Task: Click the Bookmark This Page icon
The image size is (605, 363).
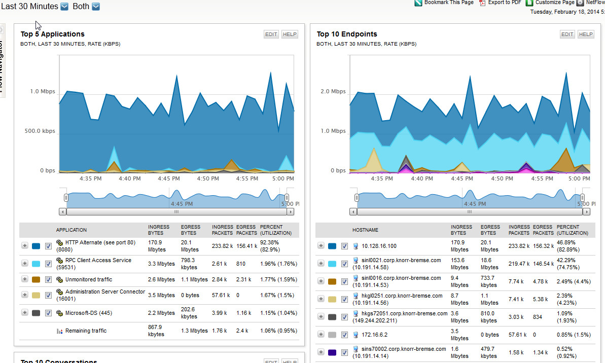Action: click(x=418, y=3)
